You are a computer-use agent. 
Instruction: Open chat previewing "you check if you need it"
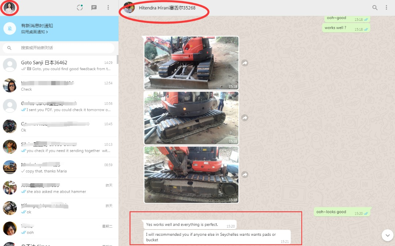click(x=59, y=147)
